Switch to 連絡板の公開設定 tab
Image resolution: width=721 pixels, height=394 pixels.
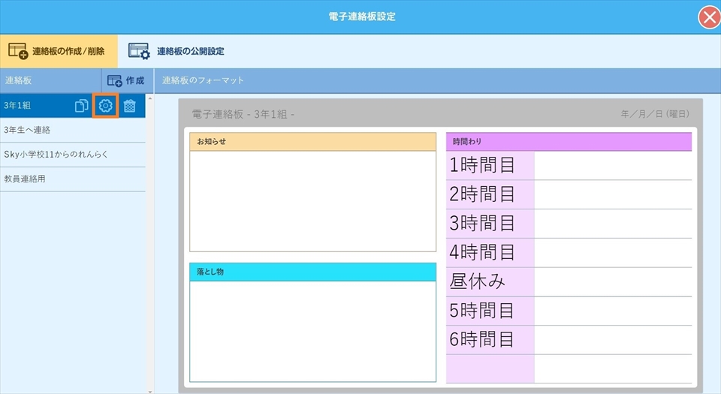(x=176, y=51)
